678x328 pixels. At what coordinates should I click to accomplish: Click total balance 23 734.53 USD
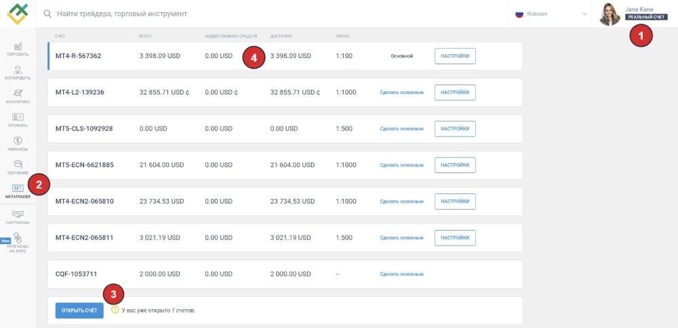click(162, 201)
